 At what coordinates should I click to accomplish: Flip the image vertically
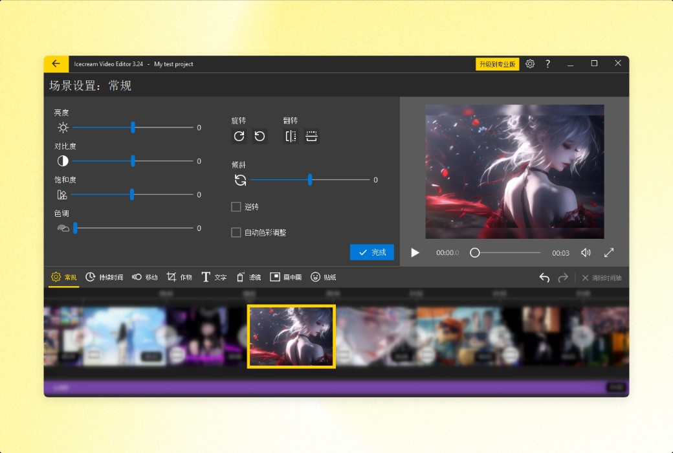click(x=312, y=136)
